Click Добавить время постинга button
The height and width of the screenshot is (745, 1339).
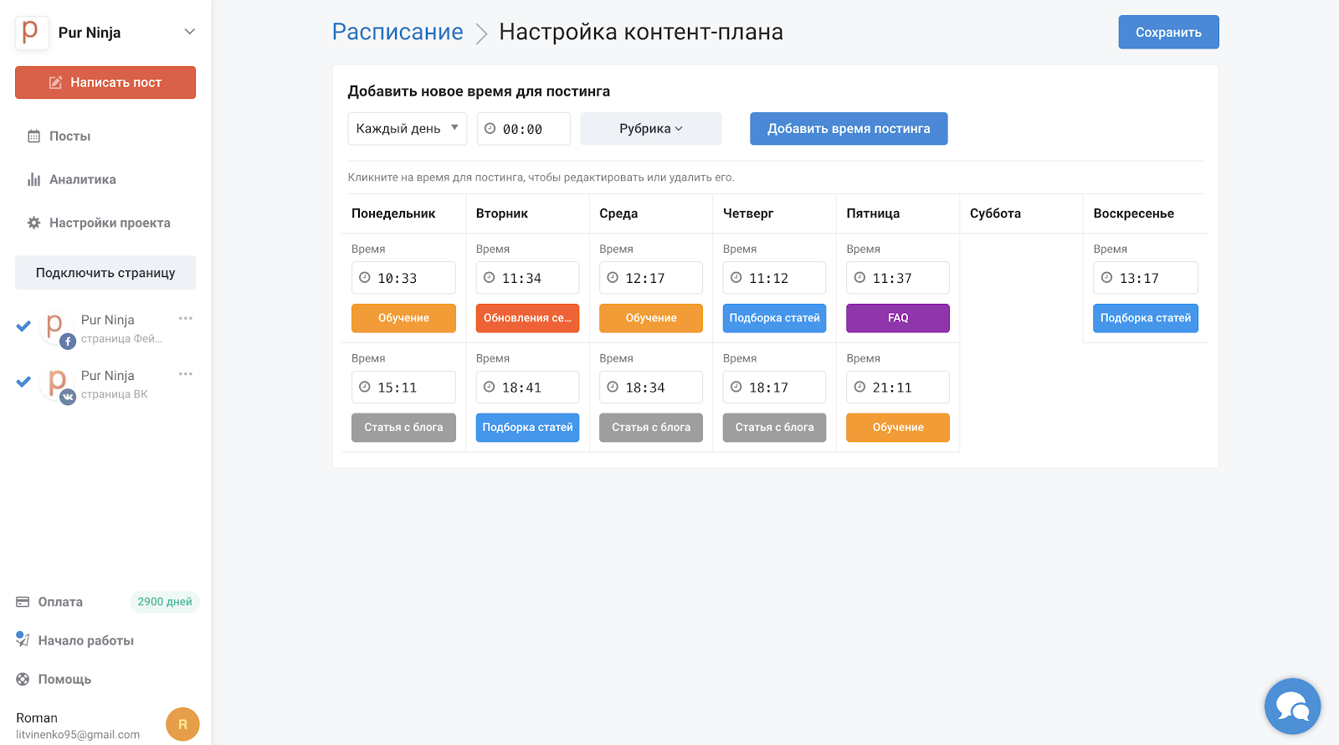pyautogui.click(x=849, y=129)
